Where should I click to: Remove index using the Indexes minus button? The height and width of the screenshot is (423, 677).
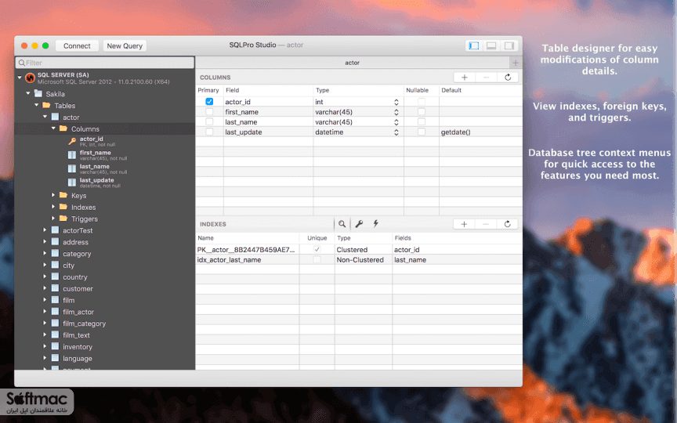point(486,224)
